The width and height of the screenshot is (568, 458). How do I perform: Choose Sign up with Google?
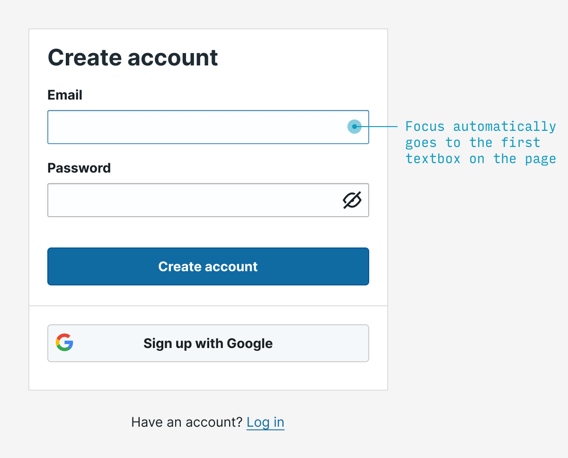[x=208, y=343]
